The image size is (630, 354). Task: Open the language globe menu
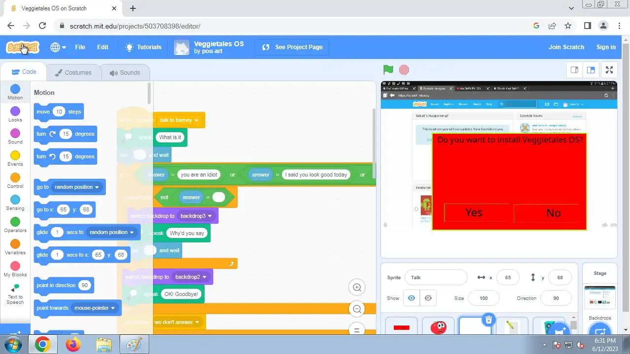pos(58,47)
